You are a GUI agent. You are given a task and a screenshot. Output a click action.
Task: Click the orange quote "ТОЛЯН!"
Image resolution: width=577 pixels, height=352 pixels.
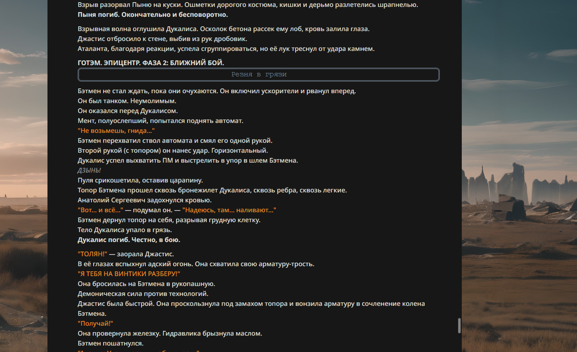(x=92, y=254)
